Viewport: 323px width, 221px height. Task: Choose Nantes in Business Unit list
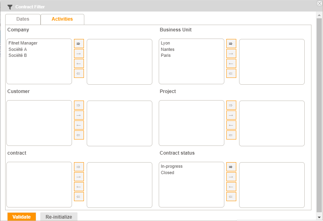point(167,49)
